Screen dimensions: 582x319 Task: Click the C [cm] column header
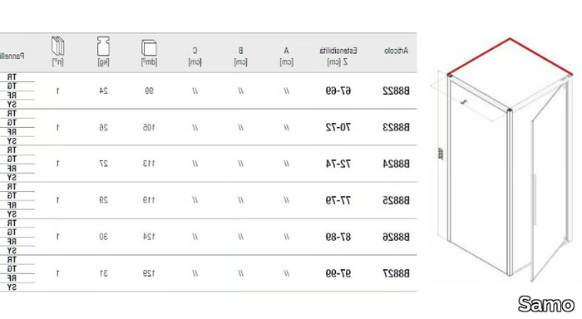pyautogui.click(x=195, y=56)
